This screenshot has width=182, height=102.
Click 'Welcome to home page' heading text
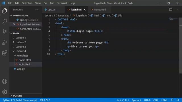pyautogui.click(x=87, y=42)
